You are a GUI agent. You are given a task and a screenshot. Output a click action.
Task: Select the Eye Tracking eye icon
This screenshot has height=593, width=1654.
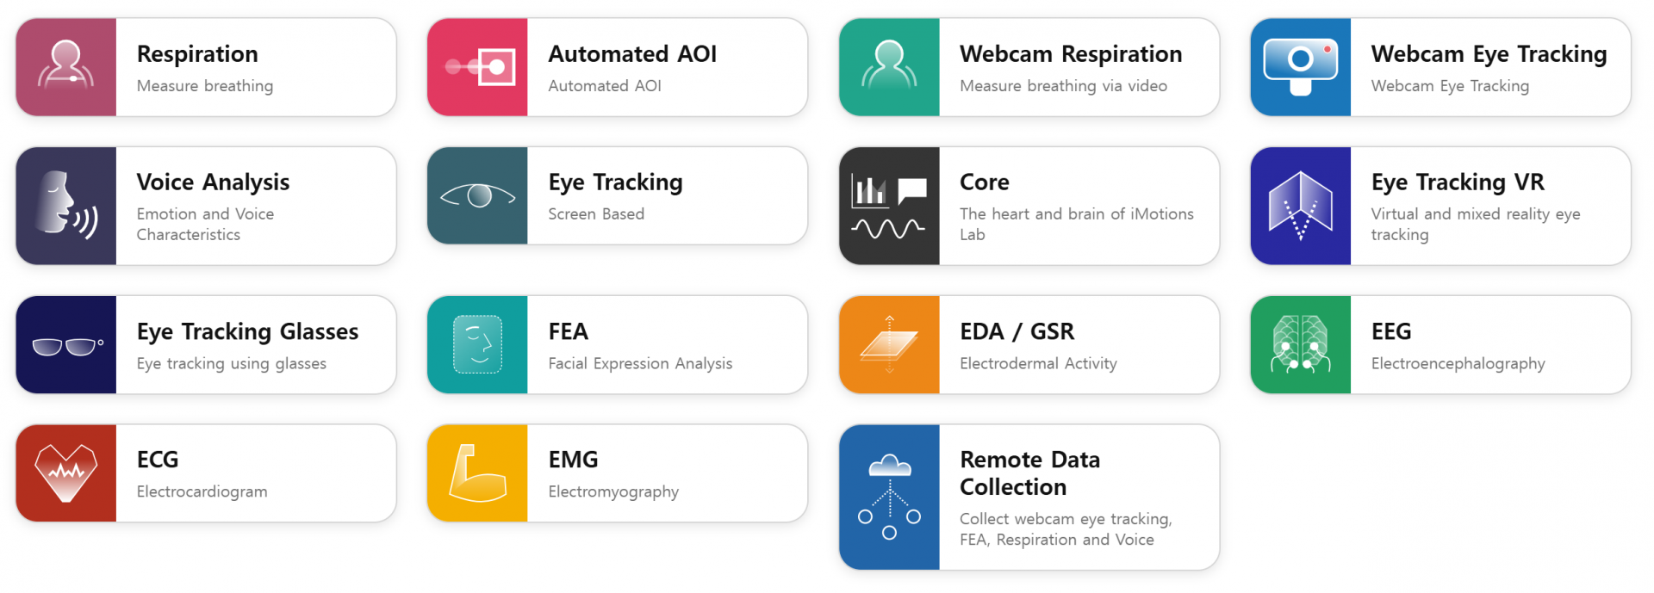[478, 195]
